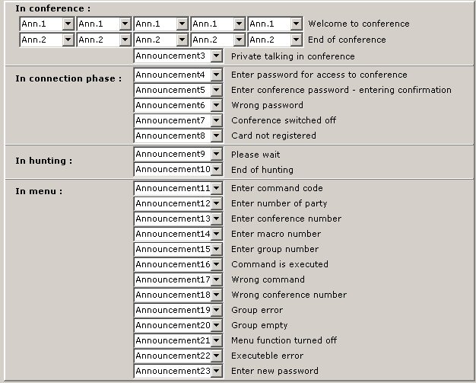Click the 'Please wait' label
Image resolution: width=476 pixels, height=383 pixels.
[255, 155]
